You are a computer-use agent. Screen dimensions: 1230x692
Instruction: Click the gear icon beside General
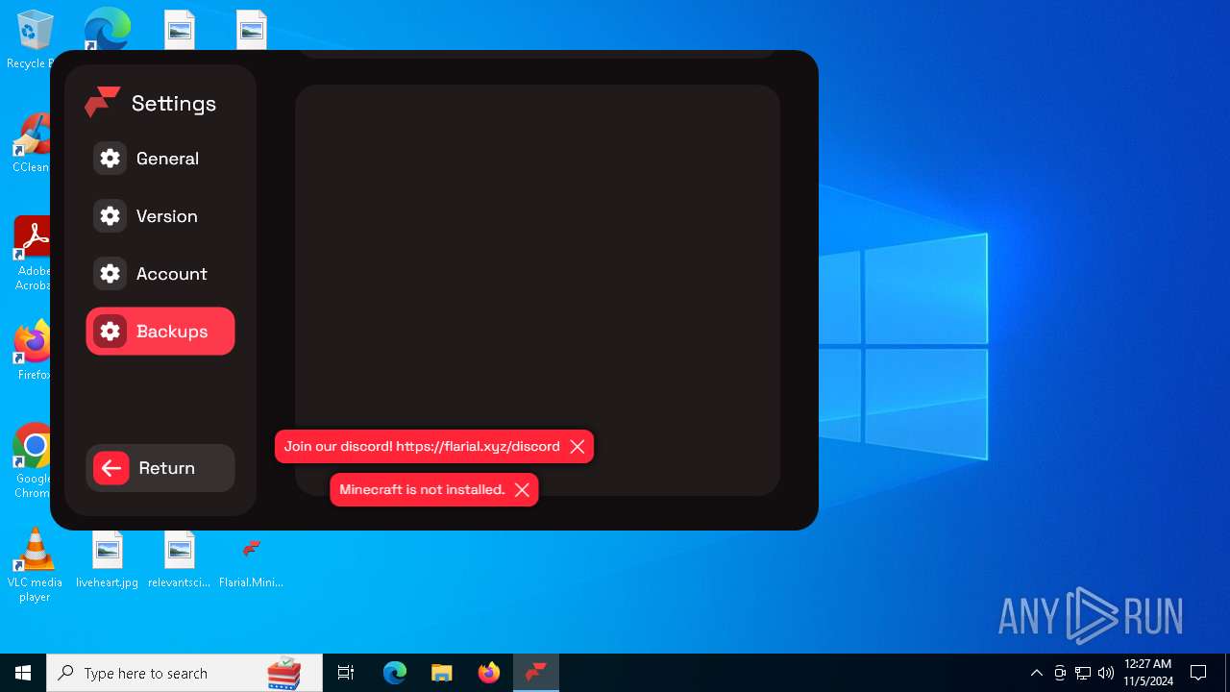111,159
